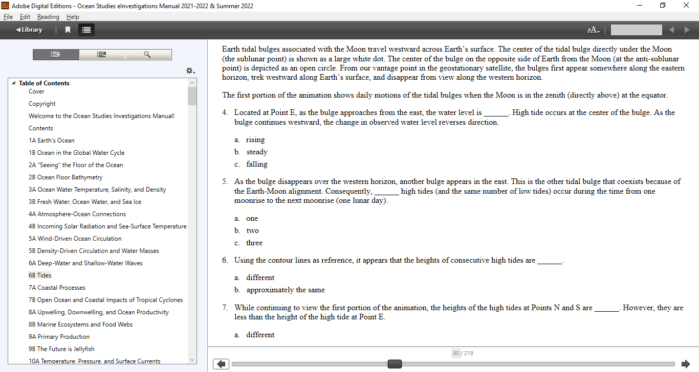Viewport: 699px width, 372px height.
Task: Open 3B Fresh Water, Ocean Water, and Sea Ice
Action: pos(85,202)
